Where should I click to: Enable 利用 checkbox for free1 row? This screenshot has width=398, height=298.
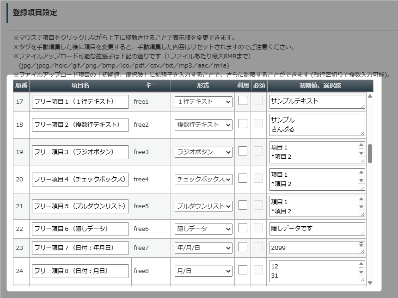[243, 100]
